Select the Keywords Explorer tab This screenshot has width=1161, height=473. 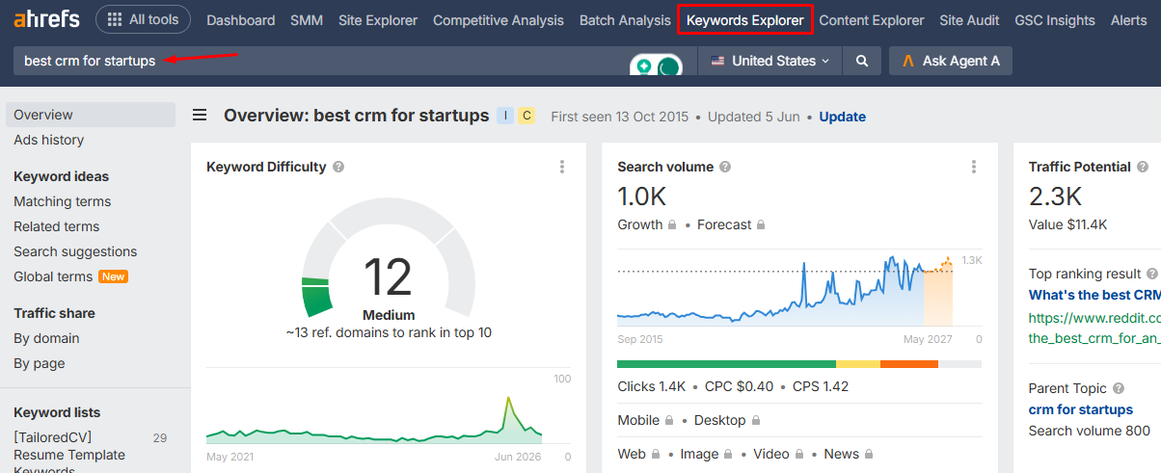745,20
